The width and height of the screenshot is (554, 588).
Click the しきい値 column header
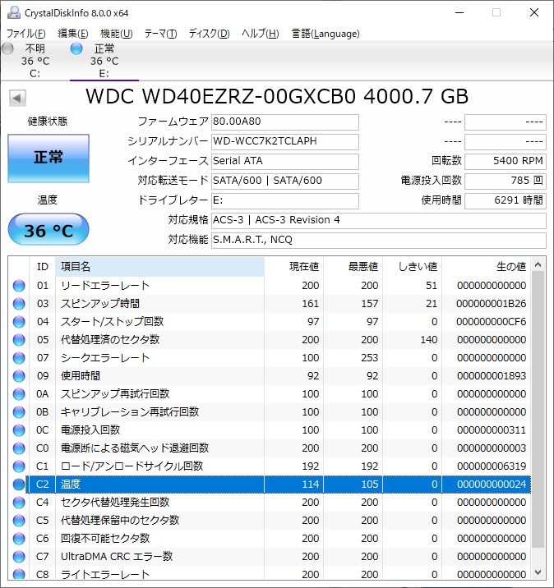pos(413,267)
